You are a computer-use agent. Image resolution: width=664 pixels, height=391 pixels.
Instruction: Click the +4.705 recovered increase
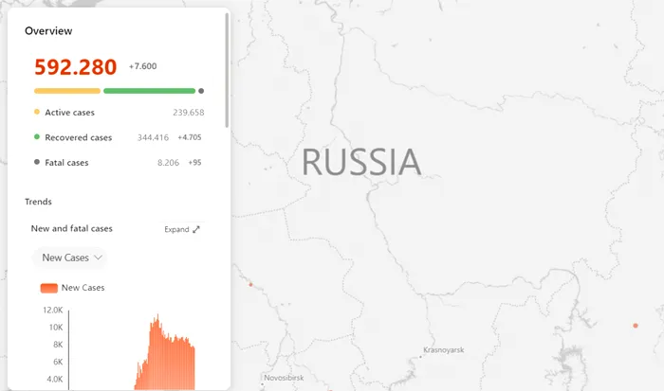[190, 137]
